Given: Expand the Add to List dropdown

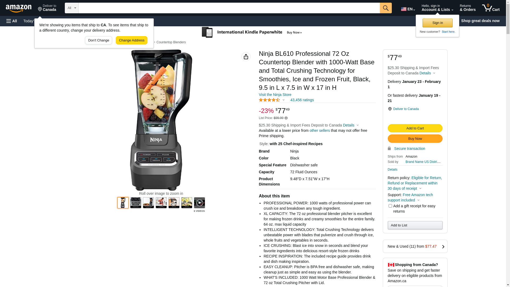Looking at the screenshot, I should tap(415, 225).
